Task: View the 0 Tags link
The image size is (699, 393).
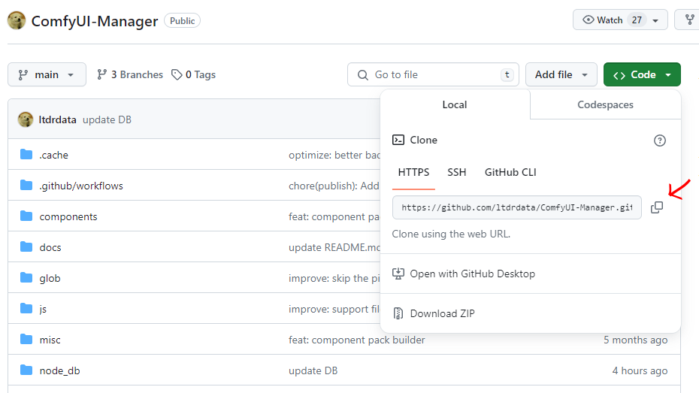Action: 193,74
